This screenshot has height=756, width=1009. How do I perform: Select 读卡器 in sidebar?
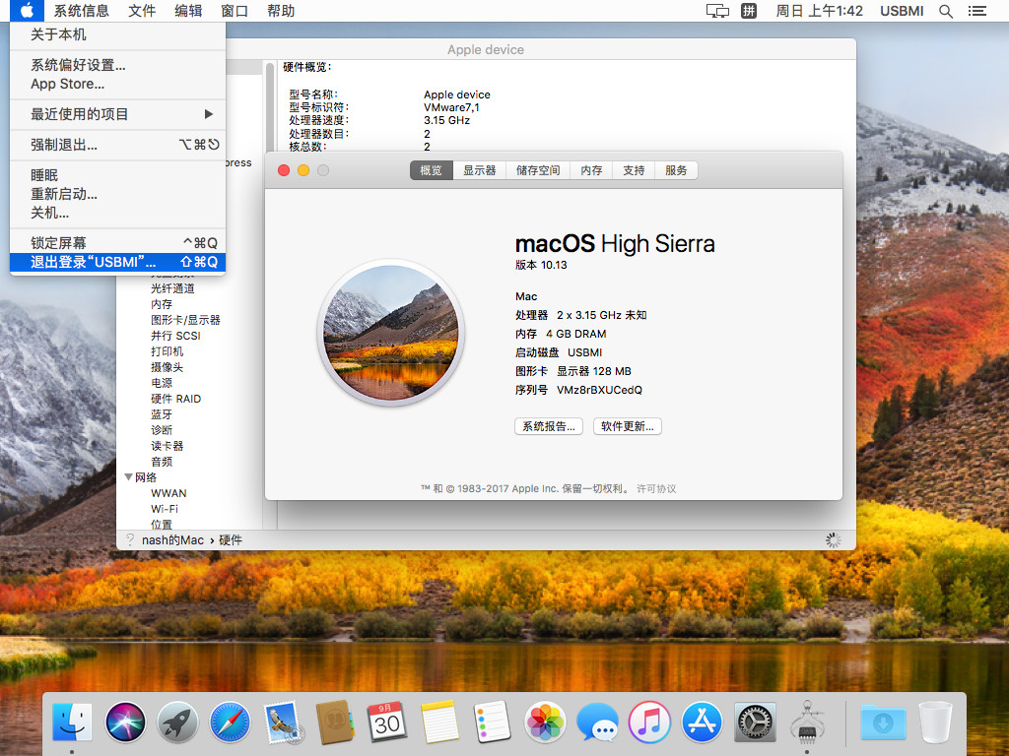point(168,446)
